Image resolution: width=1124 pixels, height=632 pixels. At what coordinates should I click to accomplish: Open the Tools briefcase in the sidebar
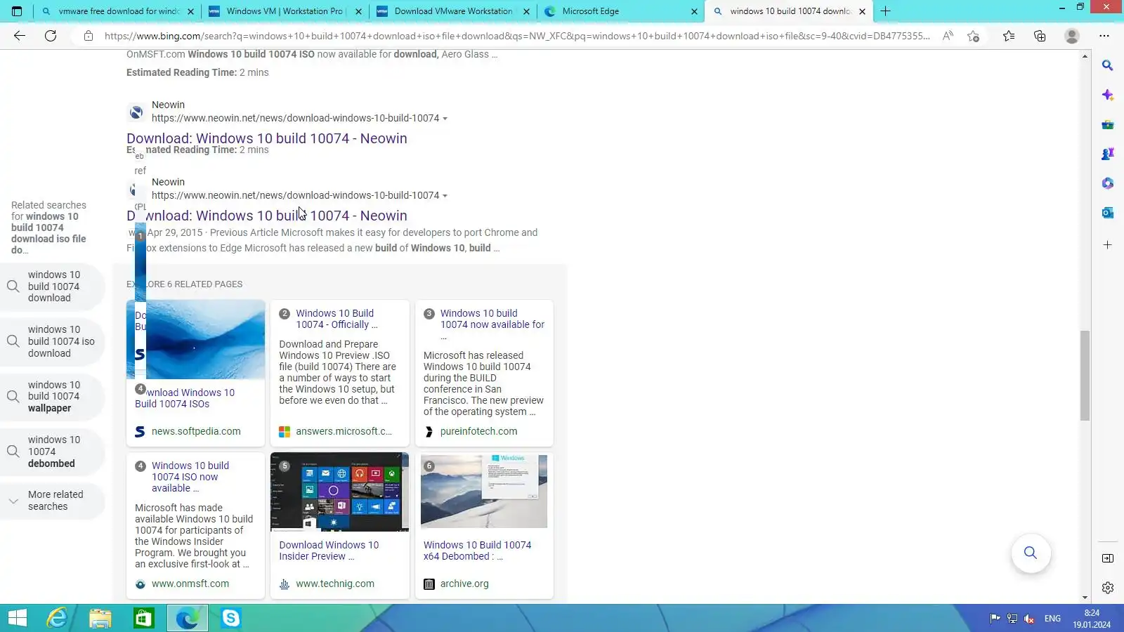1108,124
